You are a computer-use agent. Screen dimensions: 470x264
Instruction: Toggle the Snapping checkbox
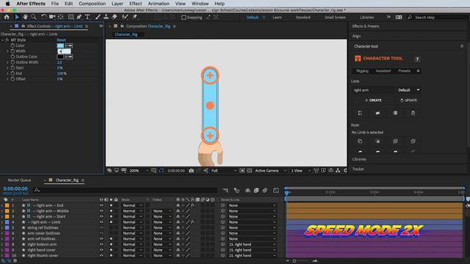184,18
